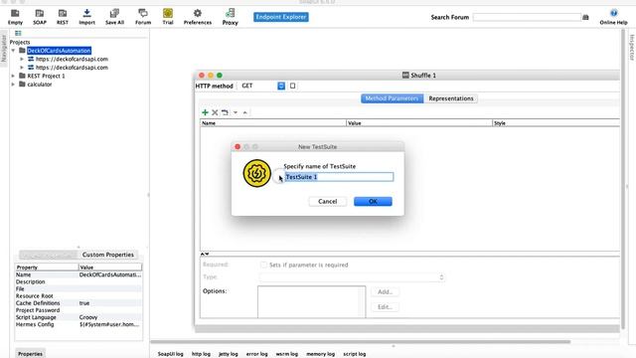Image resolution: width=636 pixels, height=358 pixels.
Task: Select the Custom Properties tab
Action: click(108, 255)
